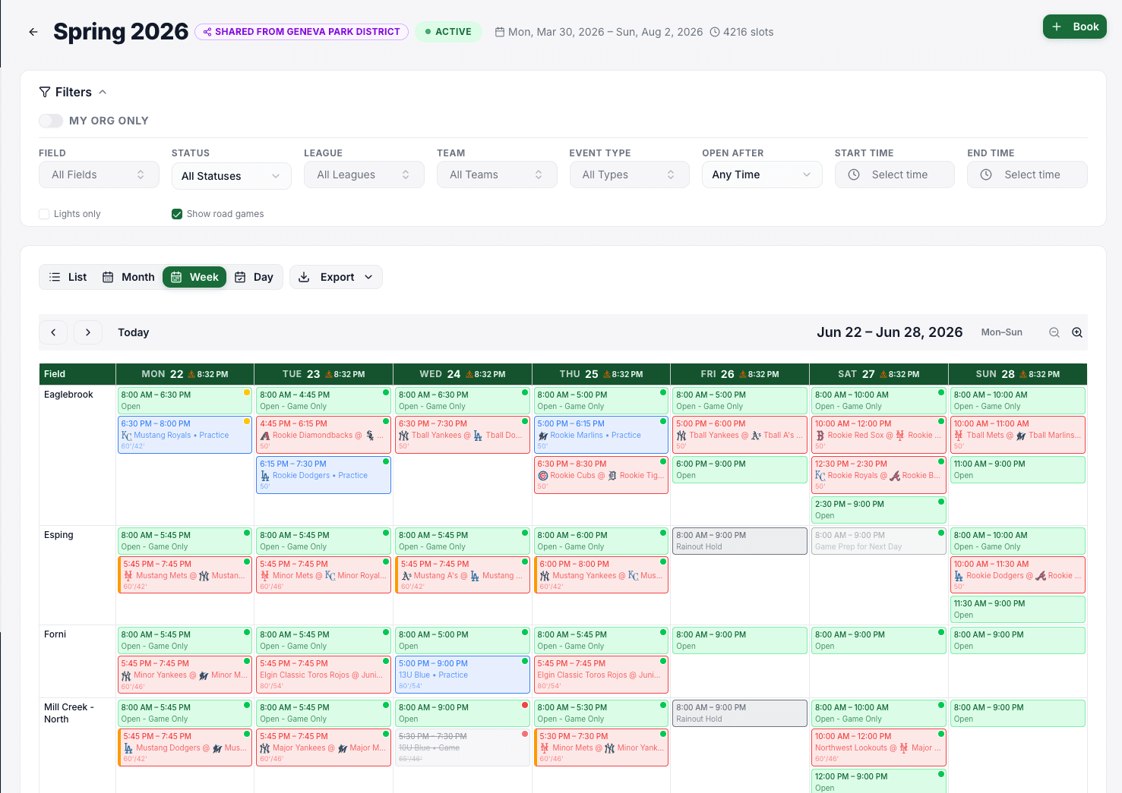Click the Shared From Geneva Park District badge
The width and height of the screenshot is (1122, 793).
click(302, 32)
